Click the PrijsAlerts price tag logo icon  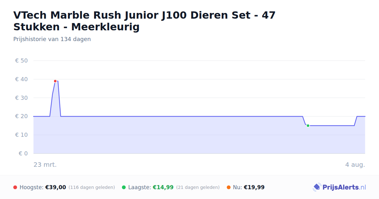[317, 187]
